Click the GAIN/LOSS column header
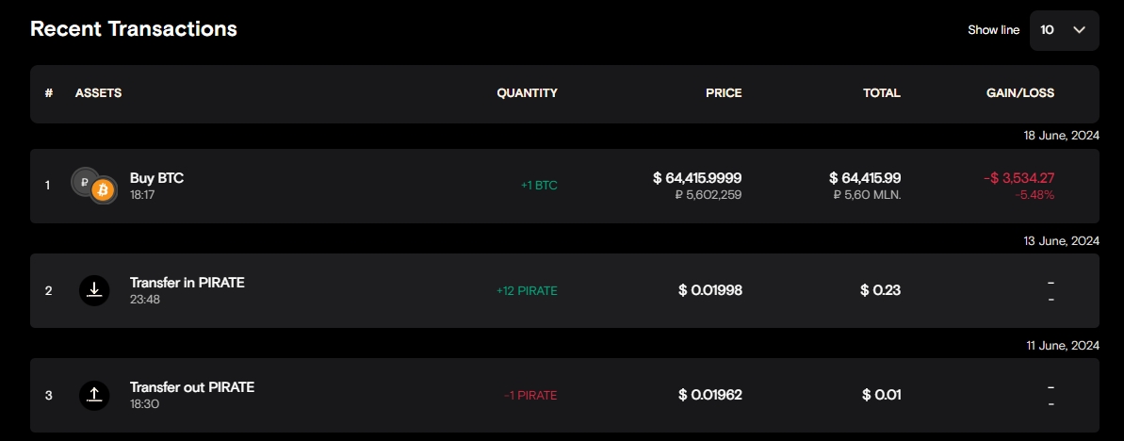This screenshot has width=1124, height=441. click(1020, 93)
